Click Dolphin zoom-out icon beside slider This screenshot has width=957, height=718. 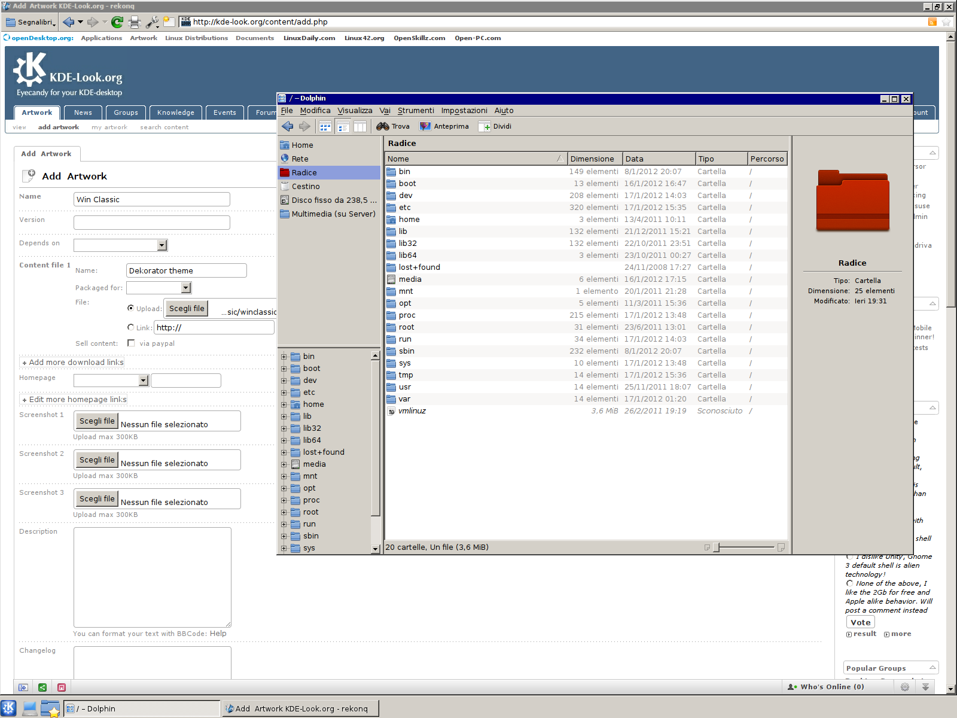[707, 547]
